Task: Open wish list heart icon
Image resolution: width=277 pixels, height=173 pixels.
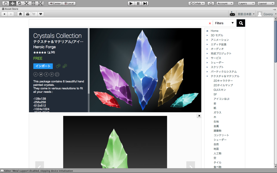Action: click(41, 14)
